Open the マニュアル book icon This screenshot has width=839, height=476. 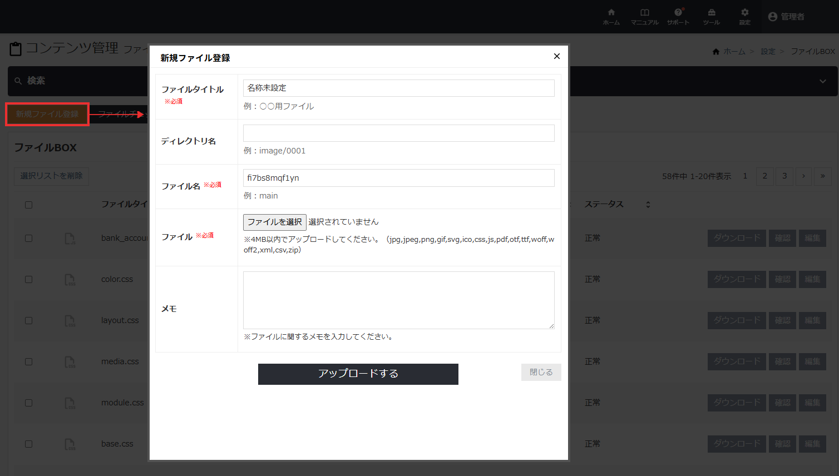[x=644, y=13]
